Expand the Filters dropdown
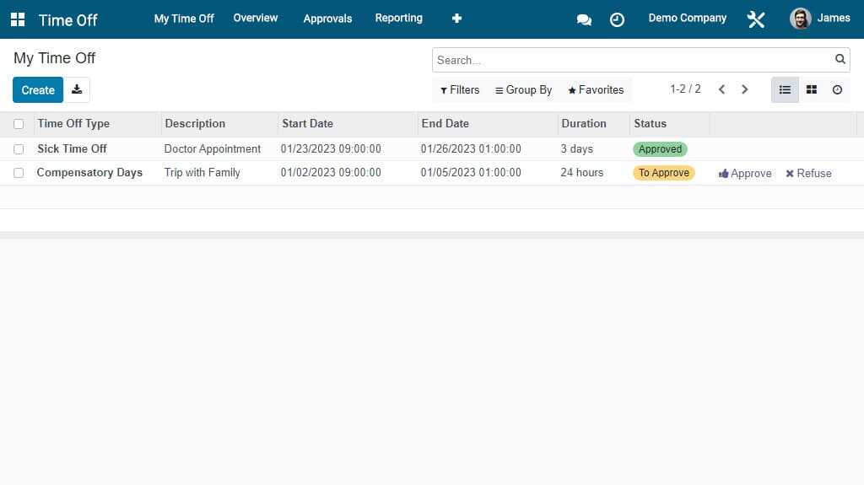Screen dimensions: 864x485 pyautogui.click(x=460, y=90)
